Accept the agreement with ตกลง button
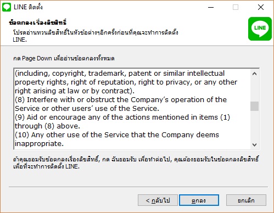Screen dimensions: 274x213 pos(199,200)
